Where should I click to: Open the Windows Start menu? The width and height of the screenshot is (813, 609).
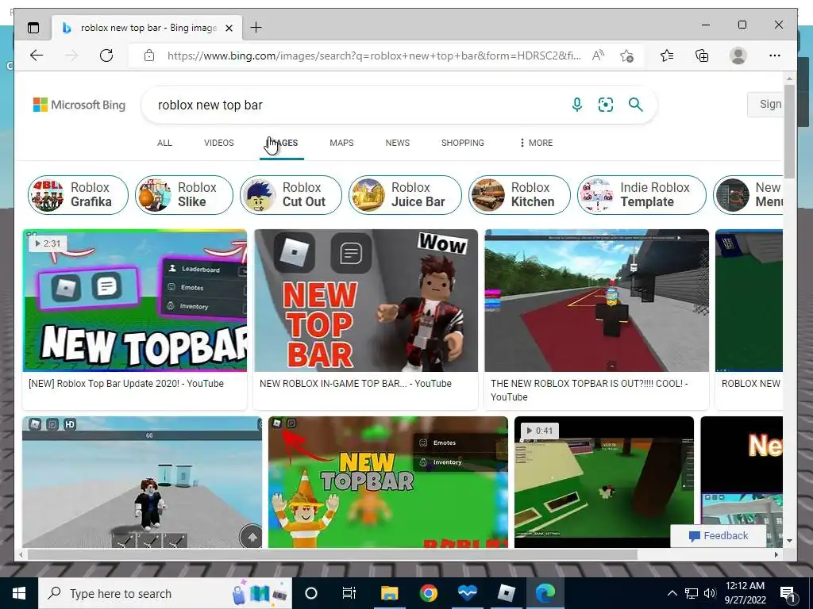coord(19,593)
